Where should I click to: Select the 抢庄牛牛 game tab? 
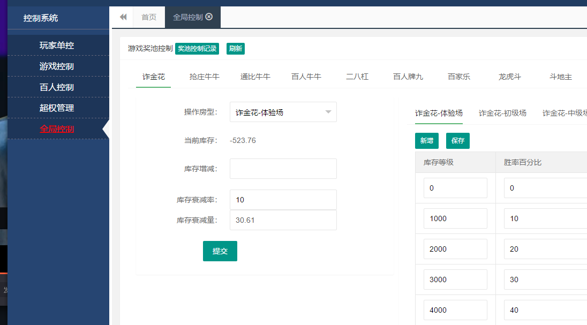[x=205, y=77]
